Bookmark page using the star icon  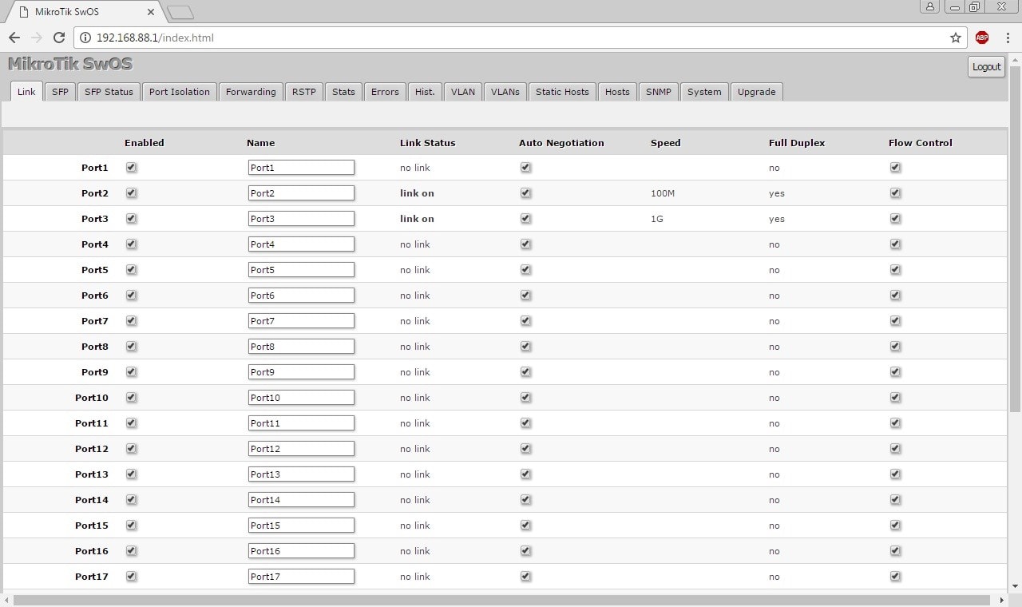click(x=955, y=38)
